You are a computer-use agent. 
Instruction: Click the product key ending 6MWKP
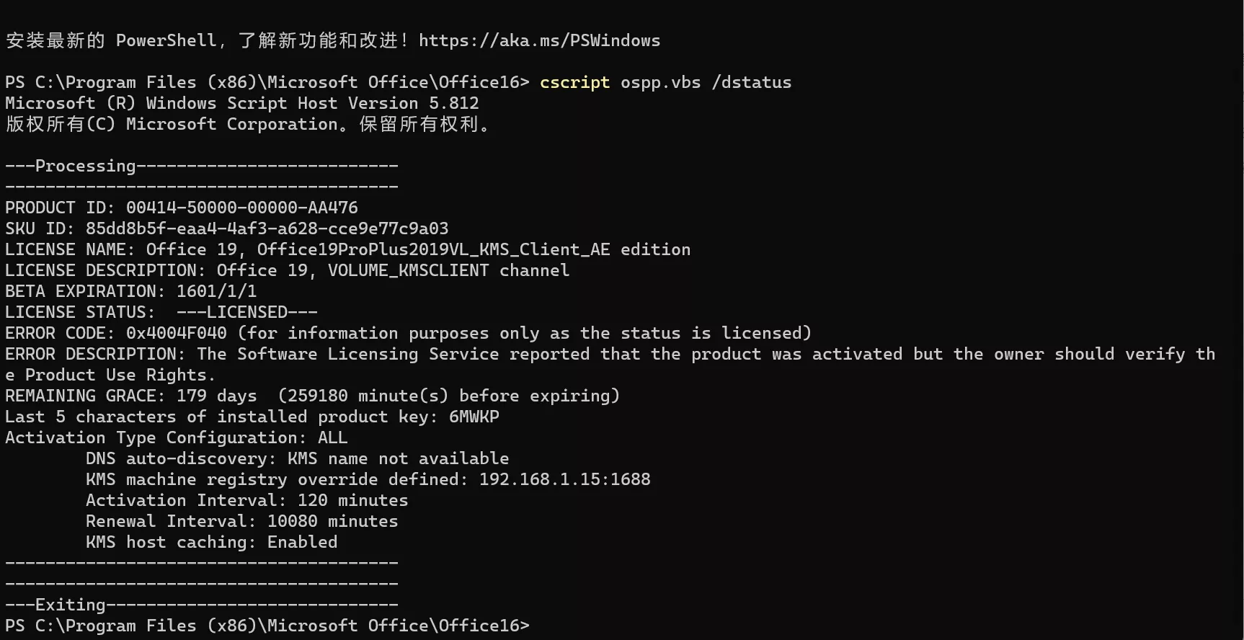point(474,417)
